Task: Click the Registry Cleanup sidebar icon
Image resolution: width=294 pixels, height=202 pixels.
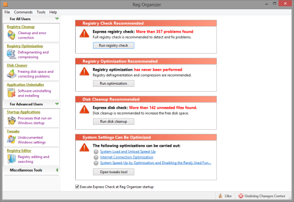Action: point(11,35)
